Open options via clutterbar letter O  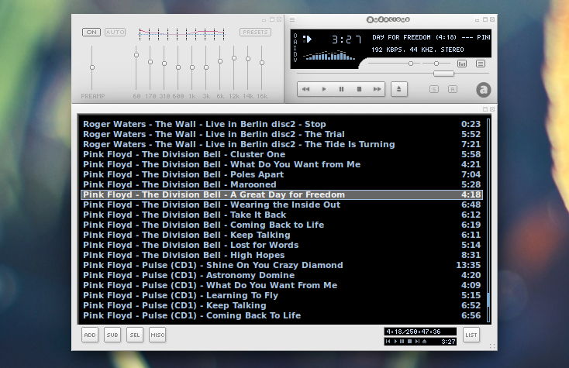coord(295,36)
